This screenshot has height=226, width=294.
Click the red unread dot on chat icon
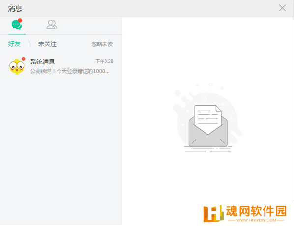pos(20,20)
